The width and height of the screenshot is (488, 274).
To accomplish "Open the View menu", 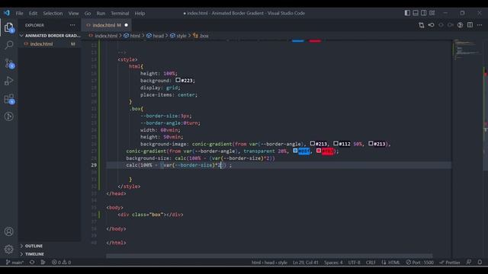I will coord(73,13).
